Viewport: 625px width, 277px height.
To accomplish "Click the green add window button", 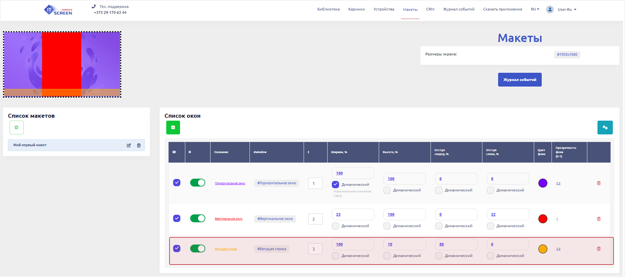I will pyautogui.click(x=173, y=128).
